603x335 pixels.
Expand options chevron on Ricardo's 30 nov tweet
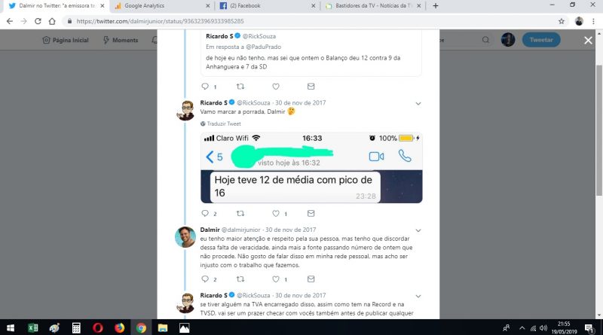pos(418,103)
